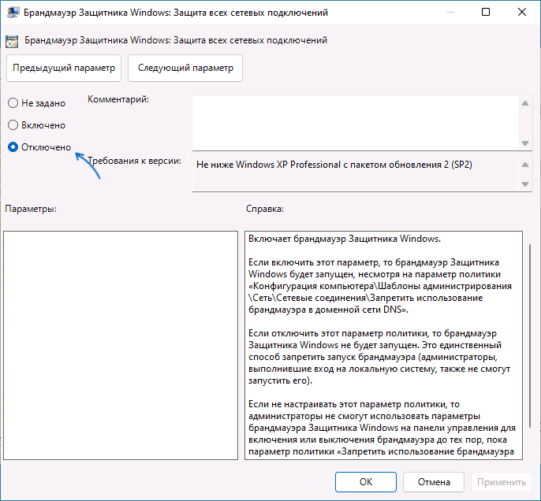The width and height of the screenshot is (541, 501).
Task: Click the comment field scroll up arrow
Action: (x=525, y=103)
